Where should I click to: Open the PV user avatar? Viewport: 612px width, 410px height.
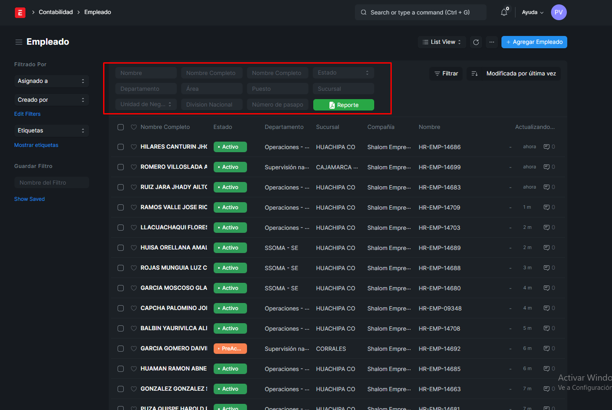[x=558, y=12]
